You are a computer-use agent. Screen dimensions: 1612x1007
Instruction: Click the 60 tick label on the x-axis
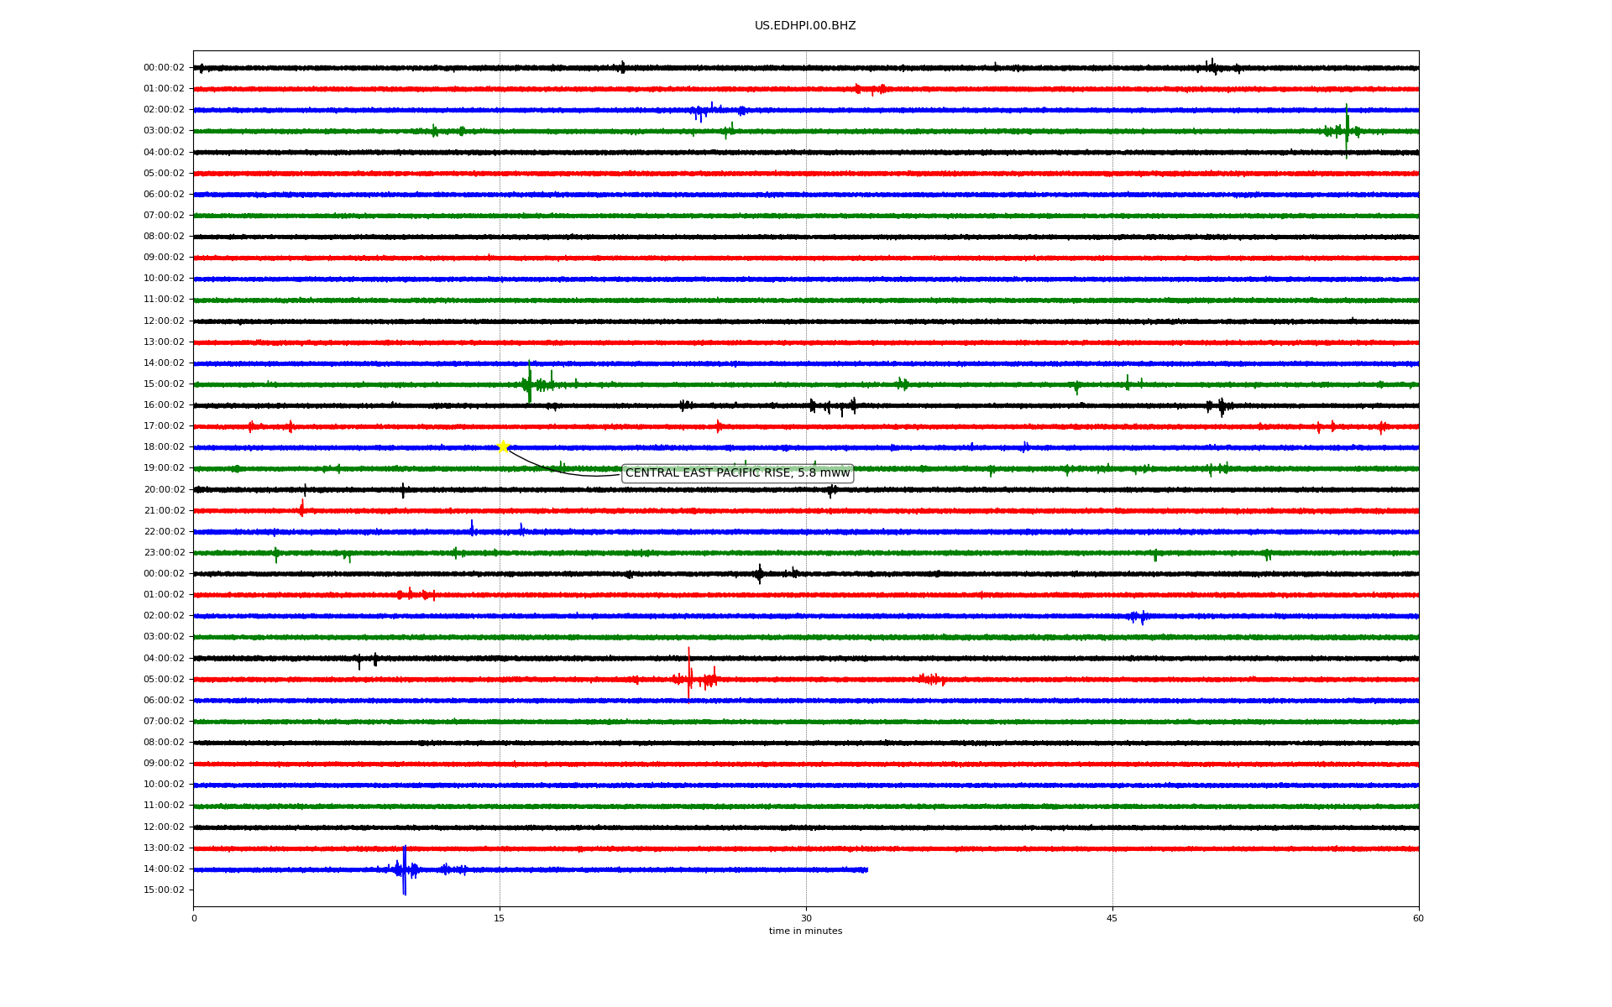click(1418, 918)
